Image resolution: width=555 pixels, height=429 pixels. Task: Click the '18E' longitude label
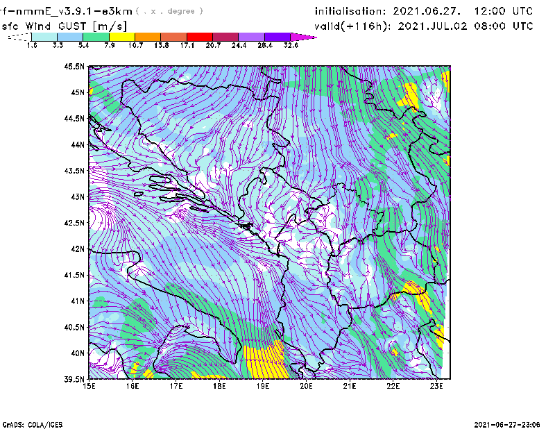pos(219,386)
